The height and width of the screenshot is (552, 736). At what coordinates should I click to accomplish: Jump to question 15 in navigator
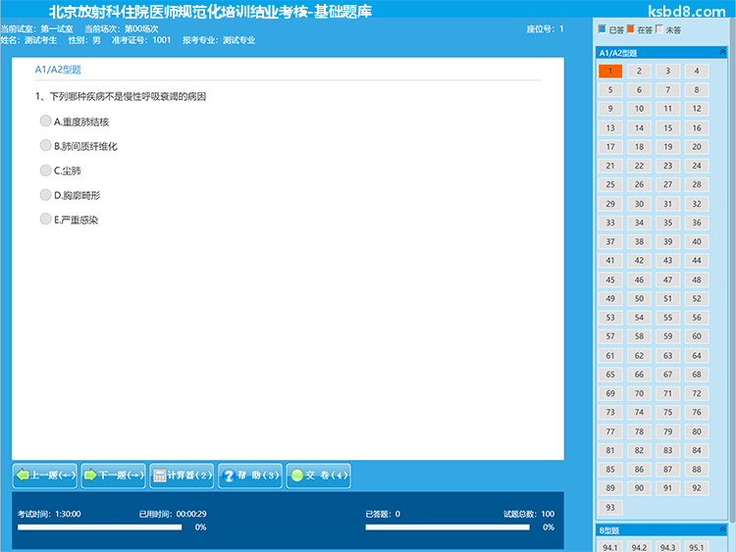(x=668, y=127)
